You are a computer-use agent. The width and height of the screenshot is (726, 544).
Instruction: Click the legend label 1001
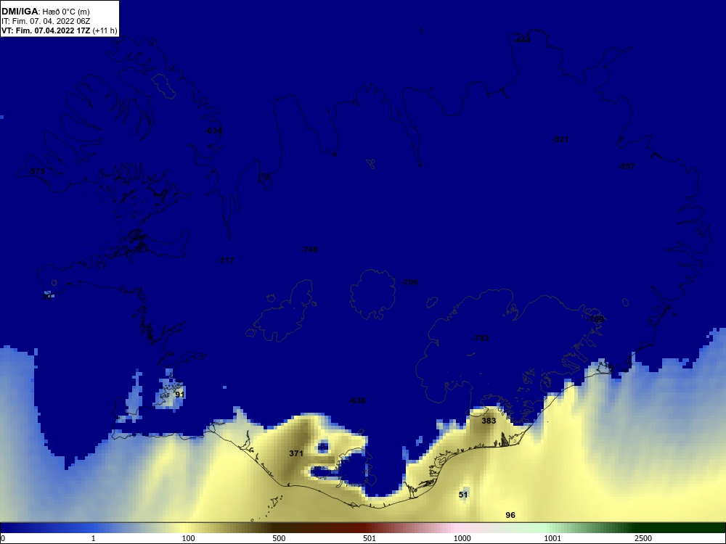click(x=552, y=538)
